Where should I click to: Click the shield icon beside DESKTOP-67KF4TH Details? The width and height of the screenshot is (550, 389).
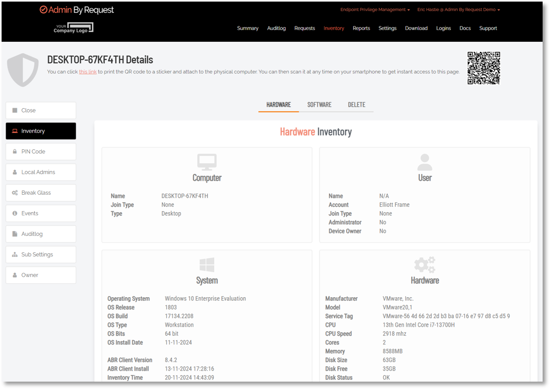pos(23,70)
